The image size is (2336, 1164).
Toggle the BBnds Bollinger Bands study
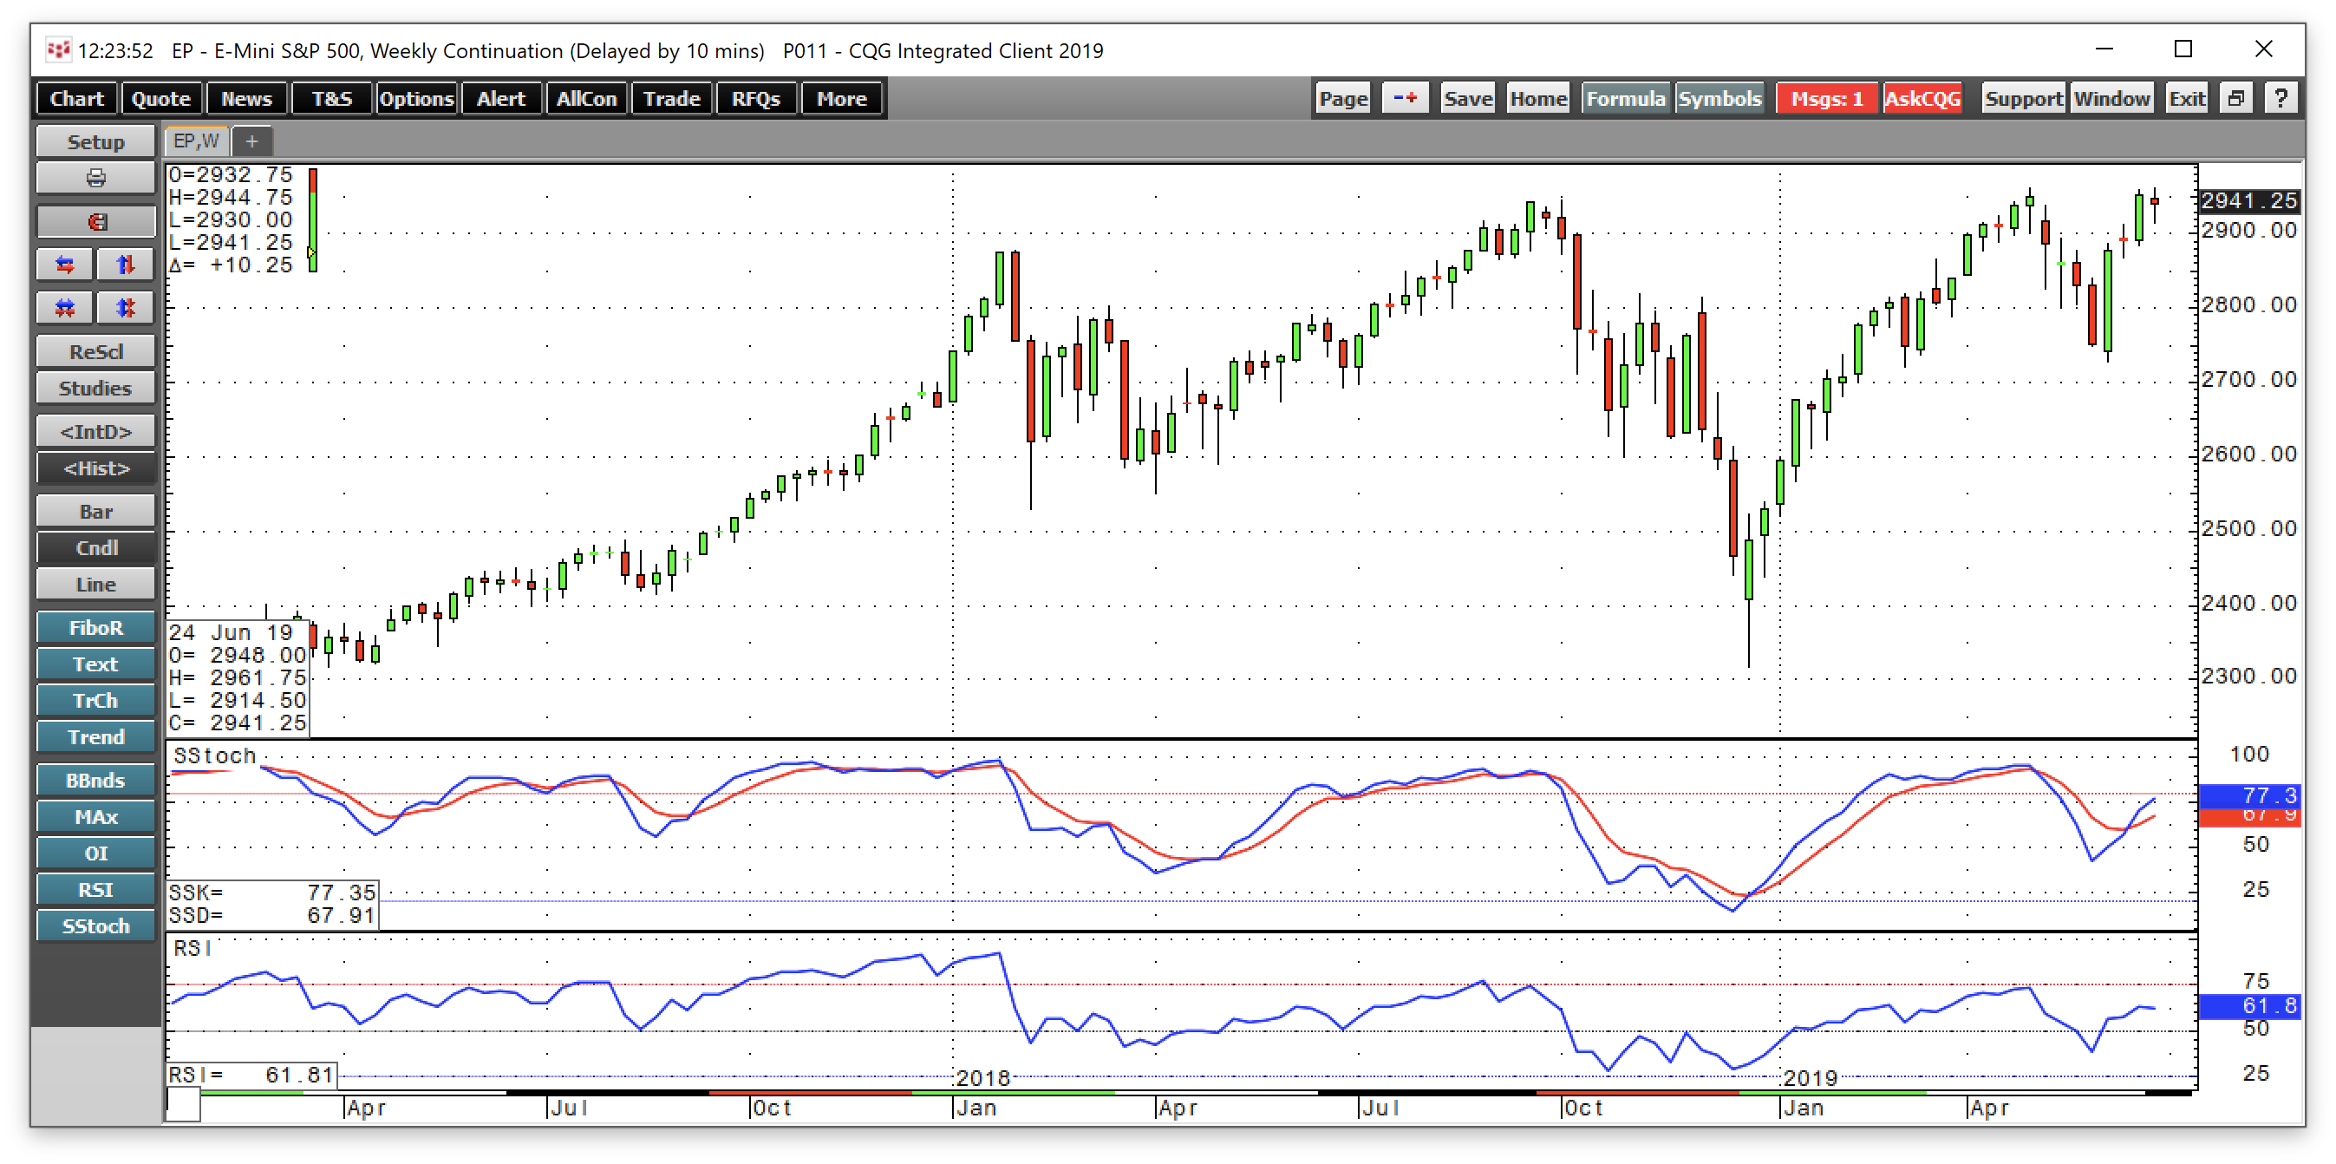[x=95, y=781]
